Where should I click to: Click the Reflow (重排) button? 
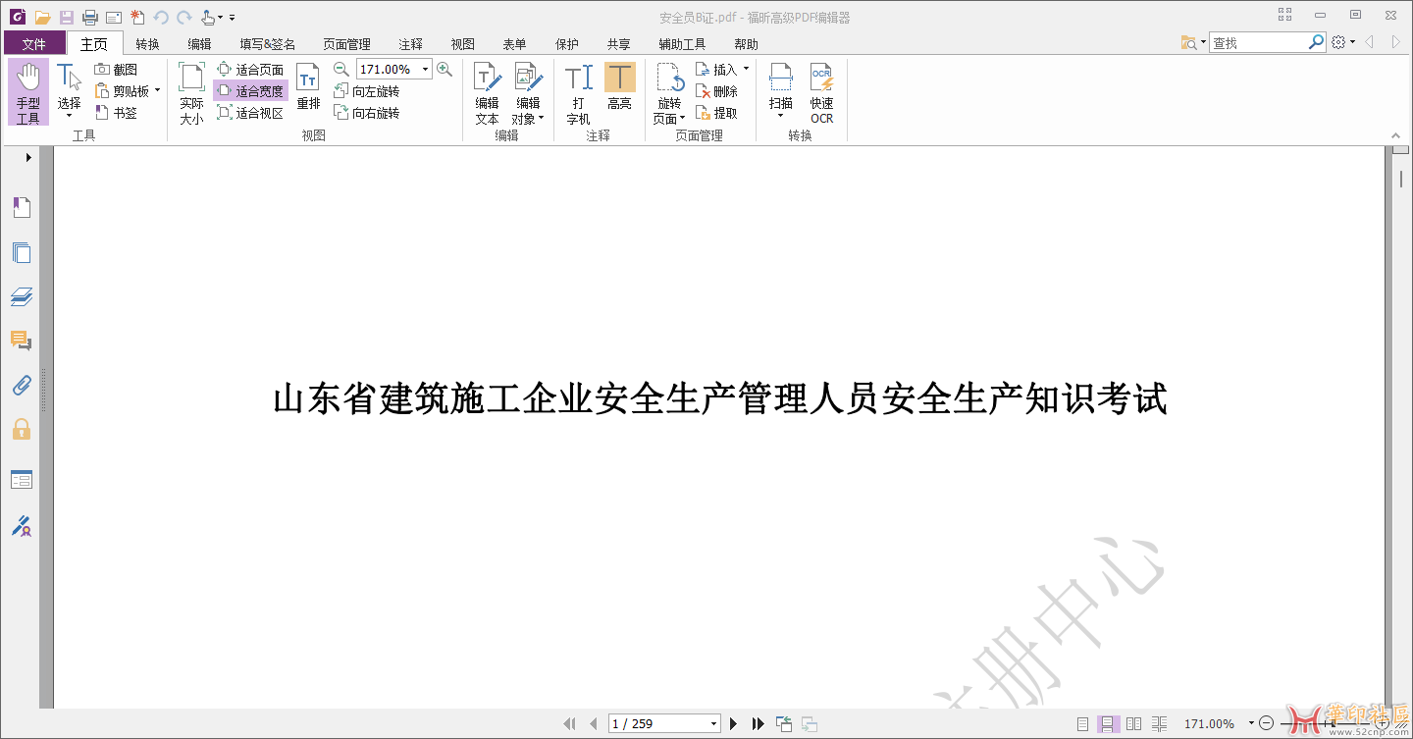(308, 87)
